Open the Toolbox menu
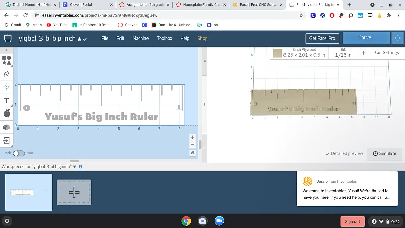Screen dimensions: 405x228 pyautogui.click(x=164, y=38)
